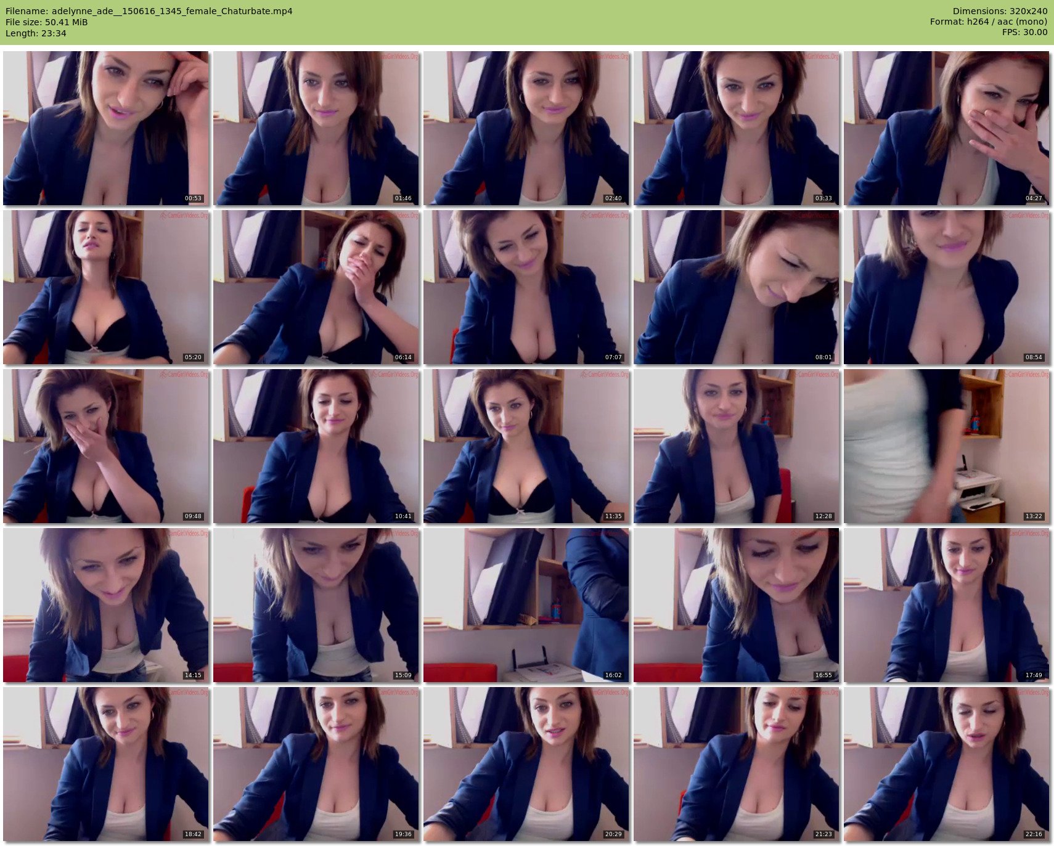This screenshot has width=1054, height=846.
Task: Click the Filename line in the header
Action: click(x=149, y=11)
